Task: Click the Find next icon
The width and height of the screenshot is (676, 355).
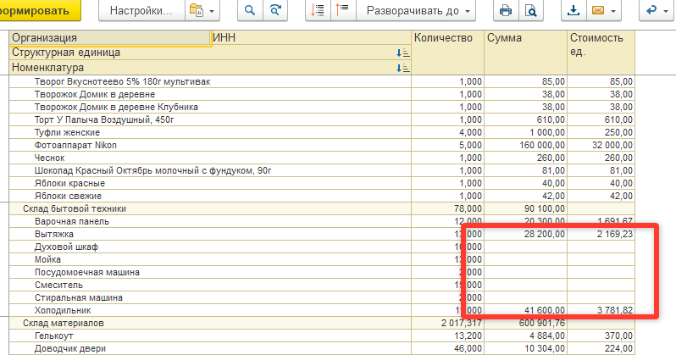Action: point(275,10)
